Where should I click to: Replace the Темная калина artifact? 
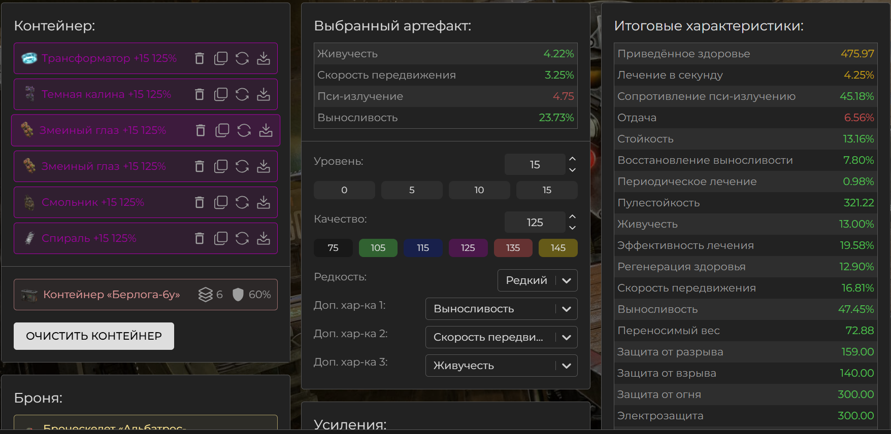242,94
